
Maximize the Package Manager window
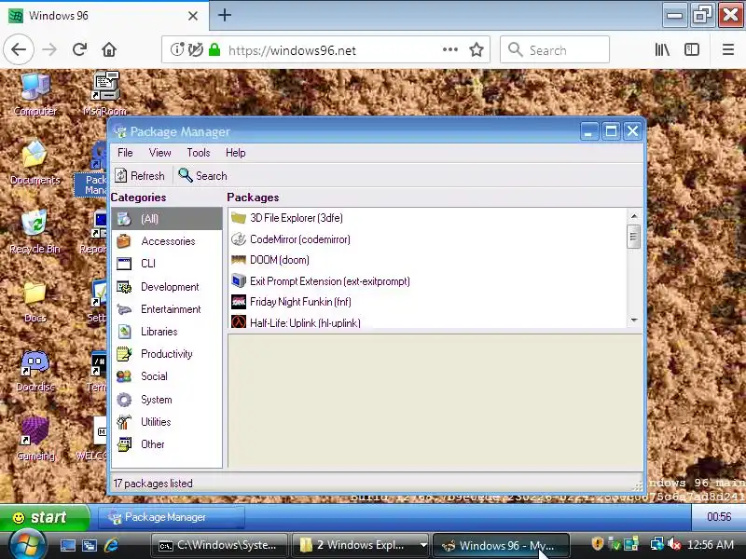click(x=611, y=131)
